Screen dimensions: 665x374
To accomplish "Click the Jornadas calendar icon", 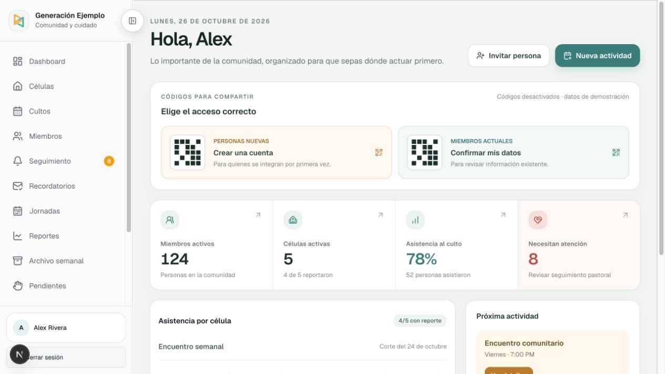I will point(18,211).
